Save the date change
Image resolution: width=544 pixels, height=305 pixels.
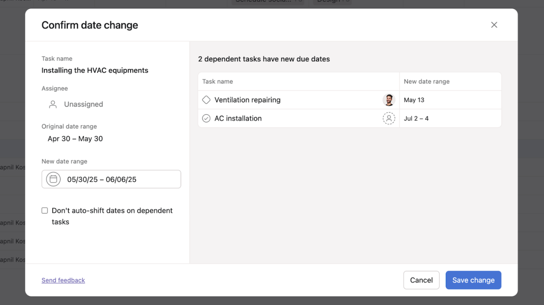(x=473, y=280)
